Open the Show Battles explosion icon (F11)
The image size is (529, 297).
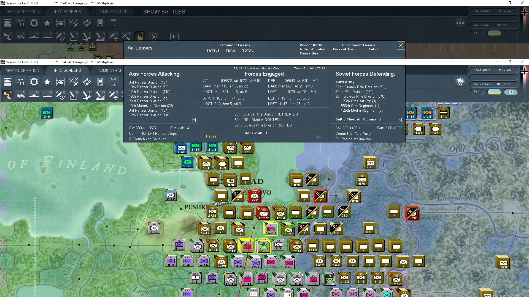[x=140, y=36]
